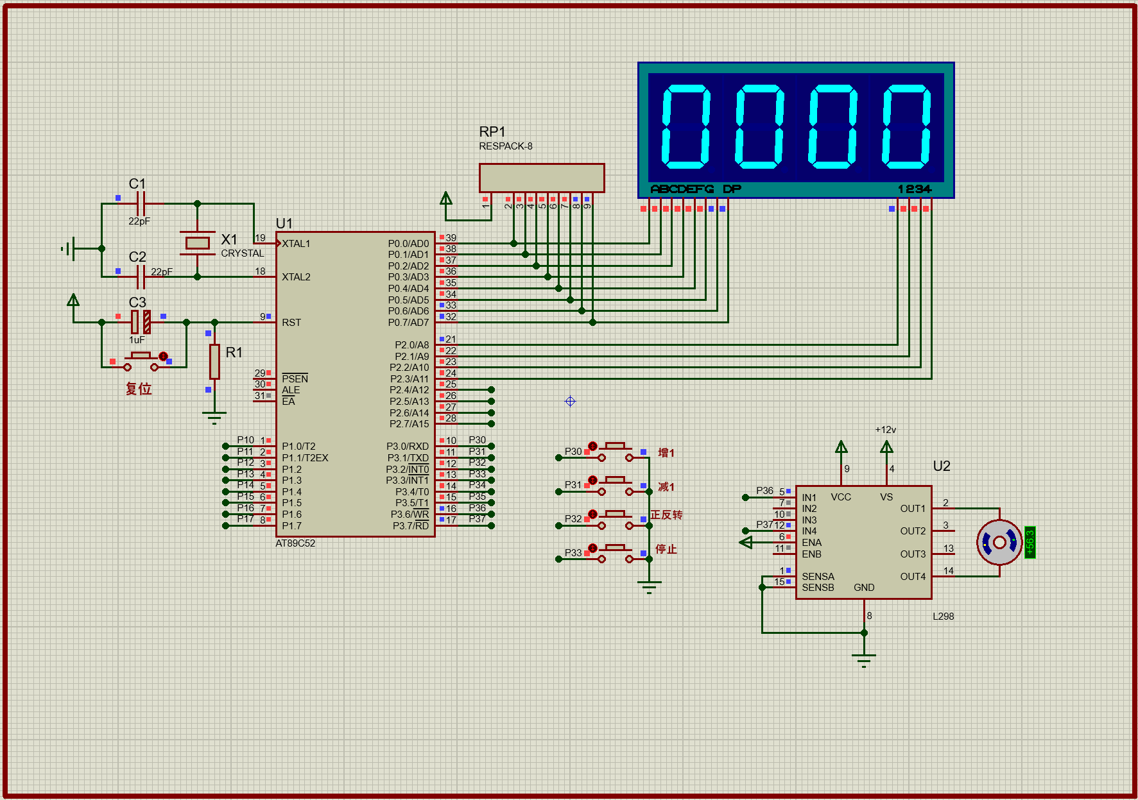This screenshot has height=800, width=1138.
Task: Click the P10 terminal label
Action: pyautogui.click(x=246, y=440)
